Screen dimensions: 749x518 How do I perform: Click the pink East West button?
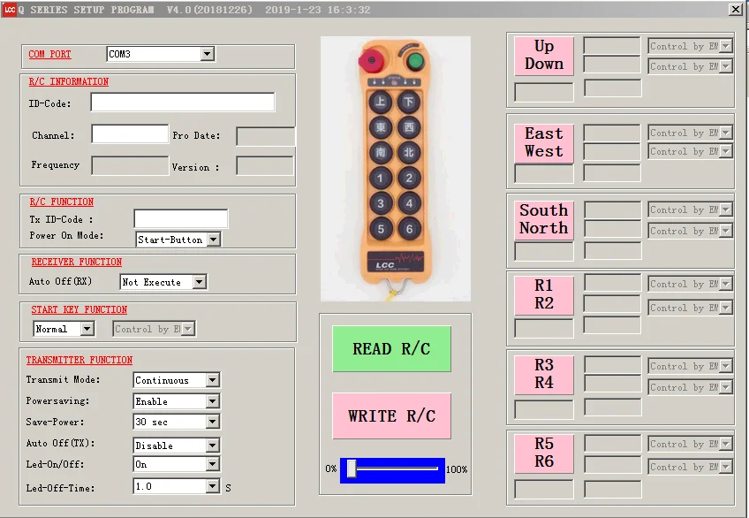[543, 143]
